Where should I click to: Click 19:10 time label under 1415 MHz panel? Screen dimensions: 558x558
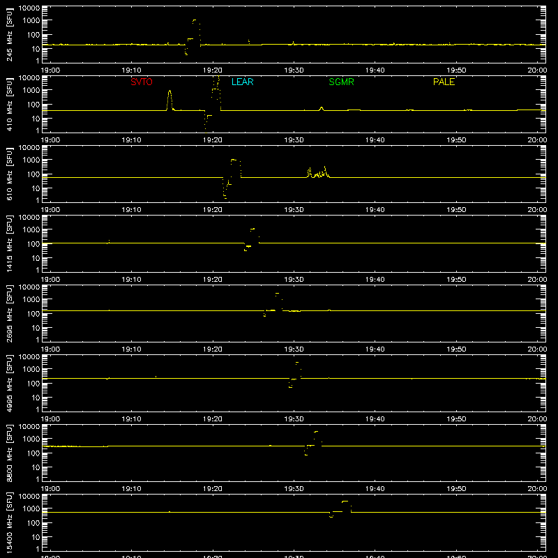point(131,280)
